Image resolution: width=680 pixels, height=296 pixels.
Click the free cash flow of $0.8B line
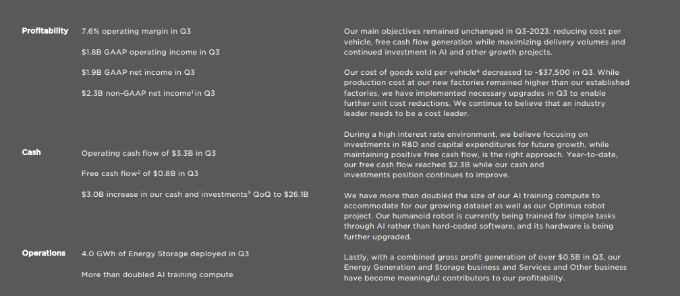[140, 173]
